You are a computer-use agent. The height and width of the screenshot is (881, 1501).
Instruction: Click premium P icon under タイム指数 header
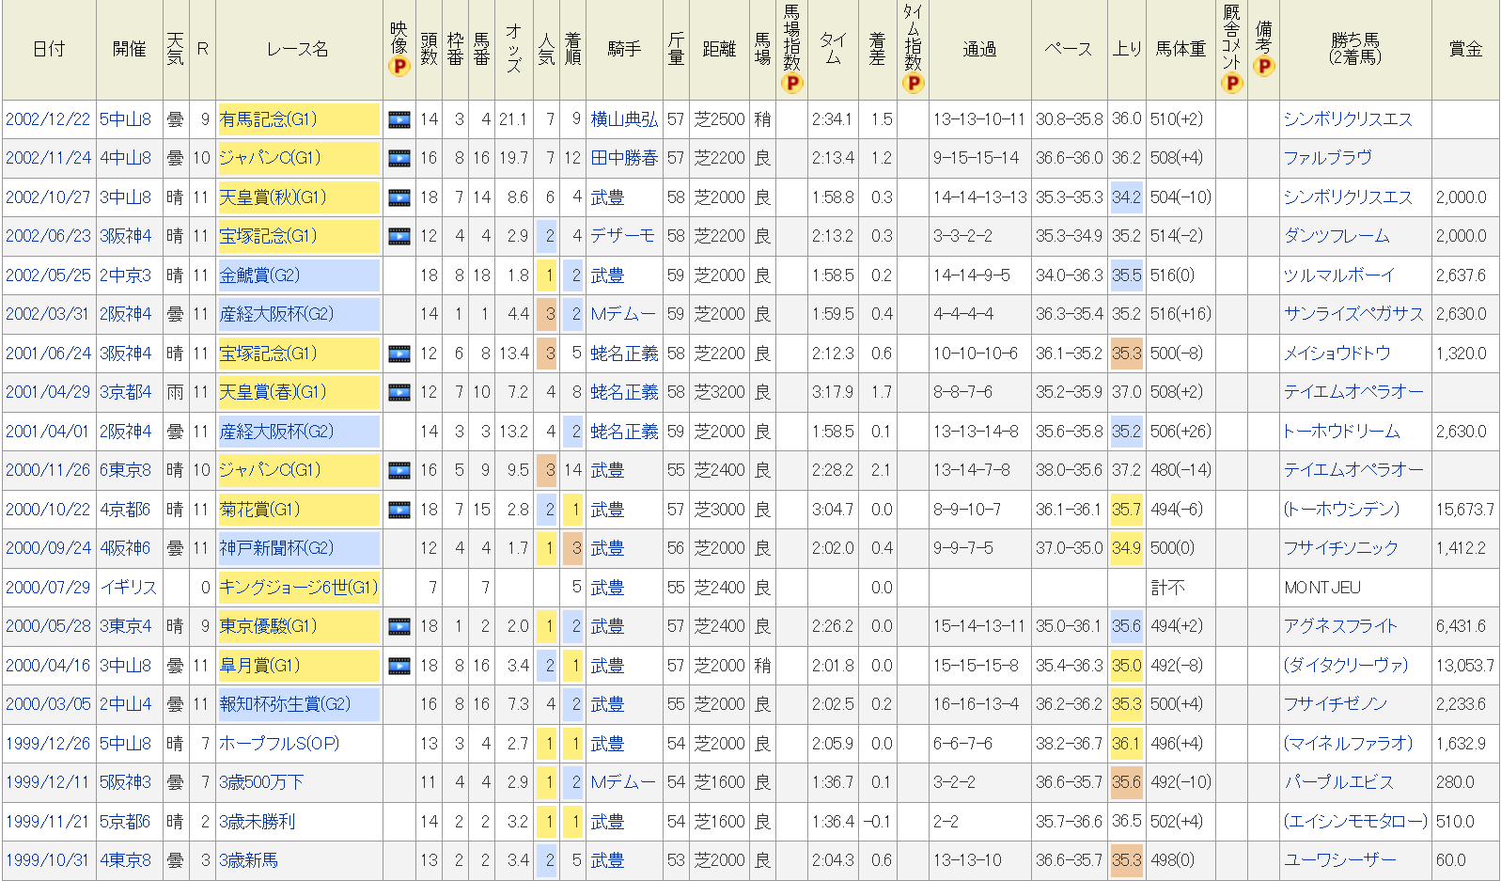pos(912,83)
